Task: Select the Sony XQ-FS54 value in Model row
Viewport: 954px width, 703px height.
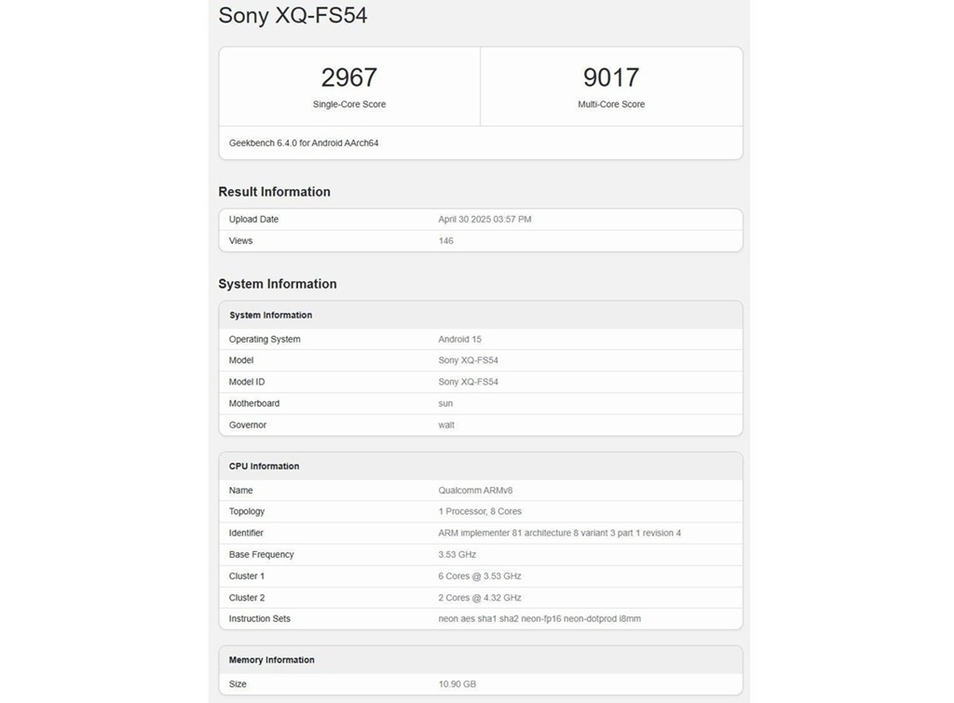Action: [x=469, y=360]
